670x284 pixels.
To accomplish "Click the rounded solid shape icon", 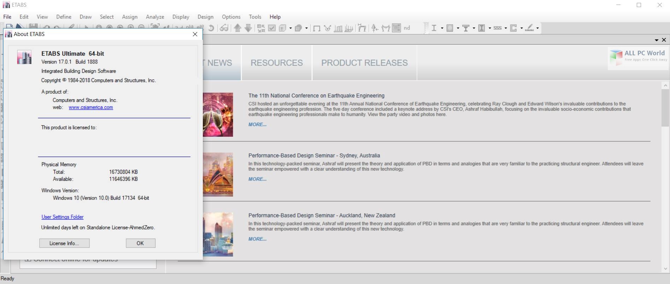I will (x=299, y=28).
